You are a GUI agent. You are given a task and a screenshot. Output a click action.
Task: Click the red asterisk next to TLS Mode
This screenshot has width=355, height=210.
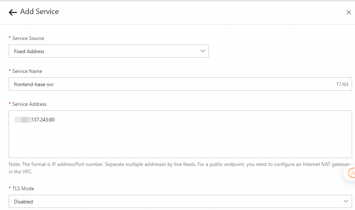[10, 189]
